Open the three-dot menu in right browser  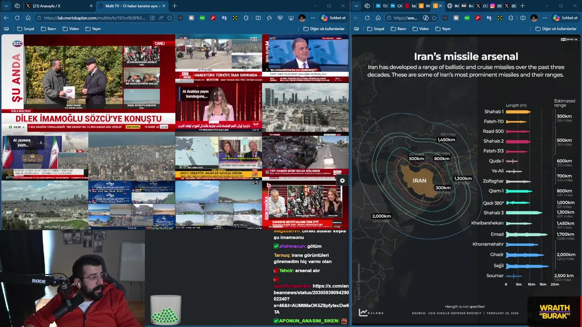point(545,18)
